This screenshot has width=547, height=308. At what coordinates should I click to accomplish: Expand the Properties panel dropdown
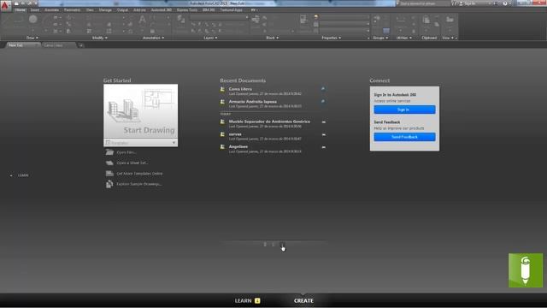(x=332, y=38)
